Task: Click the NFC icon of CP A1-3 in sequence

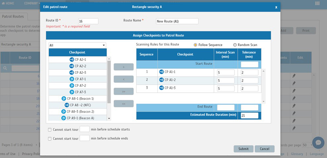Action: (161, 88)
